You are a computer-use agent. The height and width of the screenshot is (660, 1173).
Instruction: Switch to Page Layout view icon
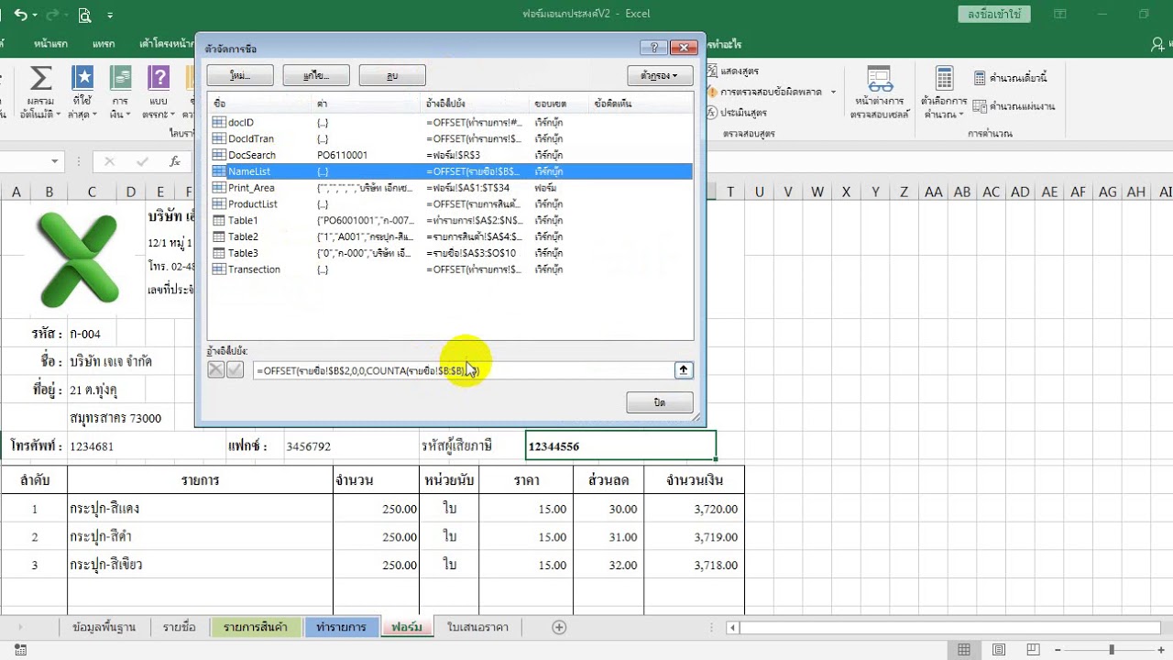point(997,650)
